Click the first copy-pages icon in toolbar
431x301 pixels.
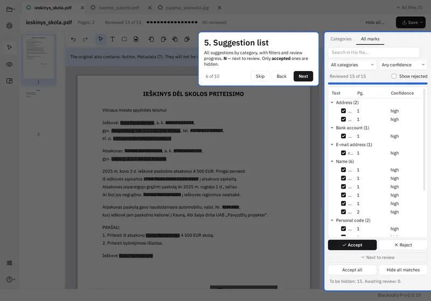[x=151, y=39]
